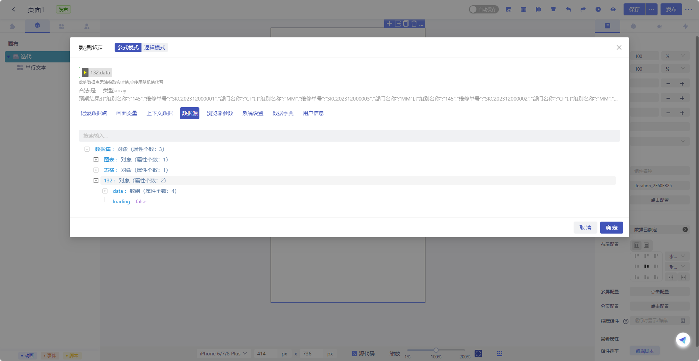Screen dimensions: 699x361
Task: Open the 用户信息 tab
Action: click(x=313, y=113)
